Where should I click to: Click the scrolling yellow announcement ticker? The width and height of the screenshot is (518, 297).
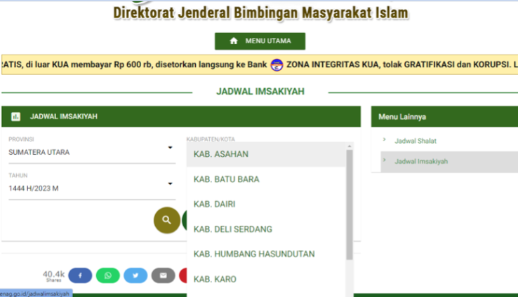260,64
